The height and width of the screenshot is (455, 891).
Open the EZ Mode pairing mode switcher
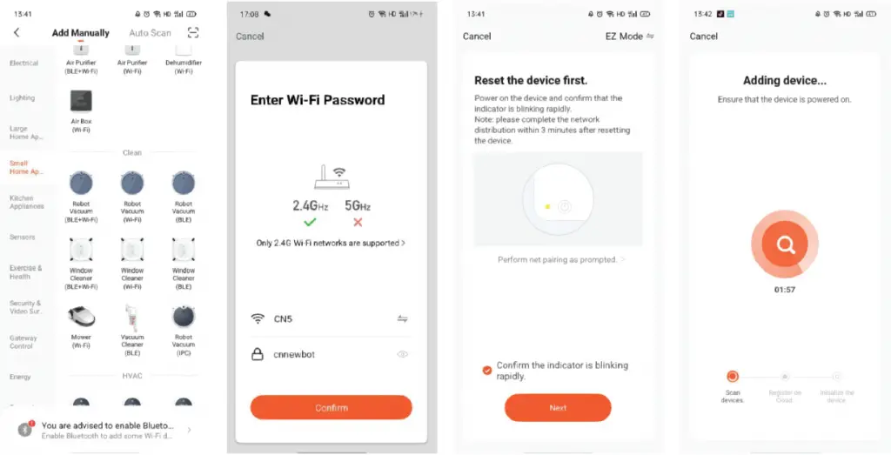pyautogui.click(x=630, y=36)
